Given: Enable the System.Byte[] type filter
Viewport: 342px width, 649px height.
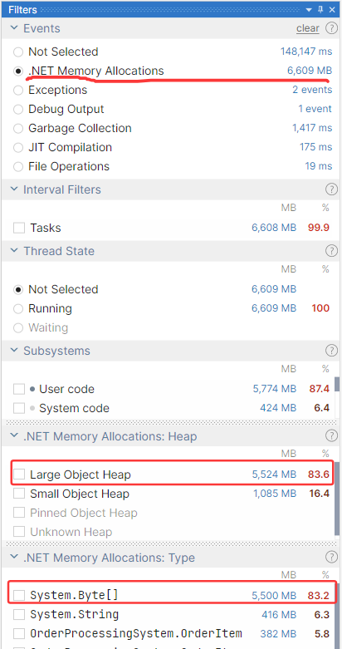Looking at the screenshot, I should point(19,595).
